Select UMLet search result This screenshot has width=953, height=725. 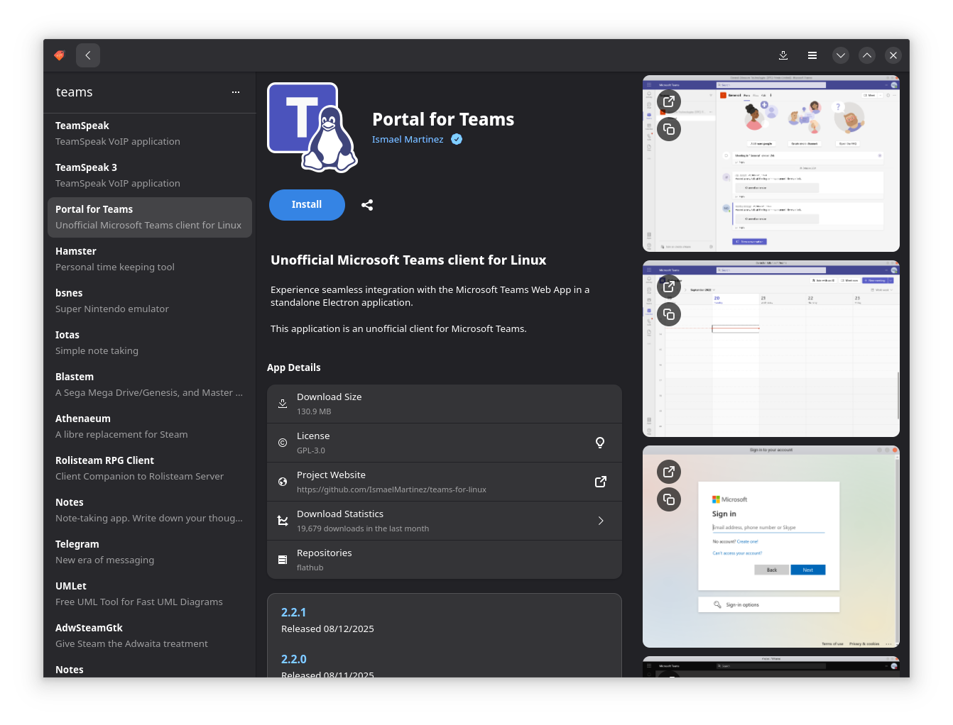150,594
